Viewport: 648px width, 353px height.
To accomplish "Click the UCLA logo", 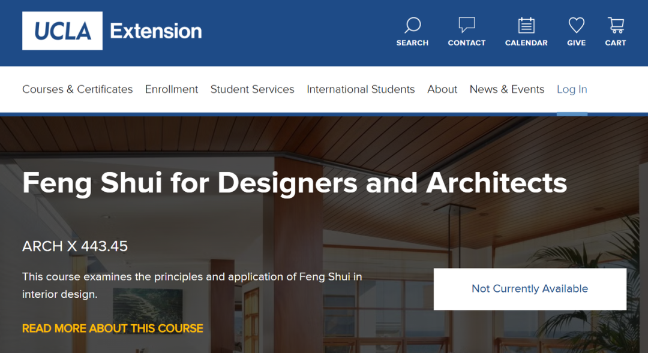I will (x=62, y=31).
